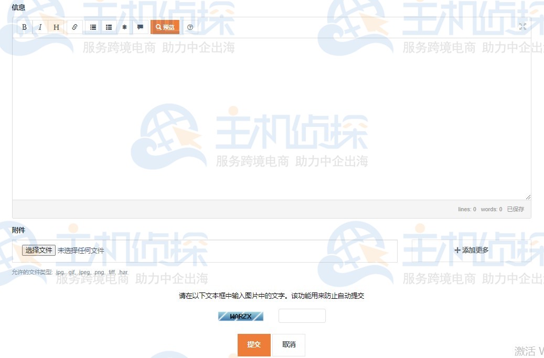
Task: Click the WARZX captcha image
Action: (241, 316)
